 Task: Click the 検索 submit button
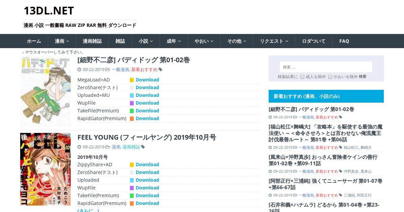click(x=363, y=77)
